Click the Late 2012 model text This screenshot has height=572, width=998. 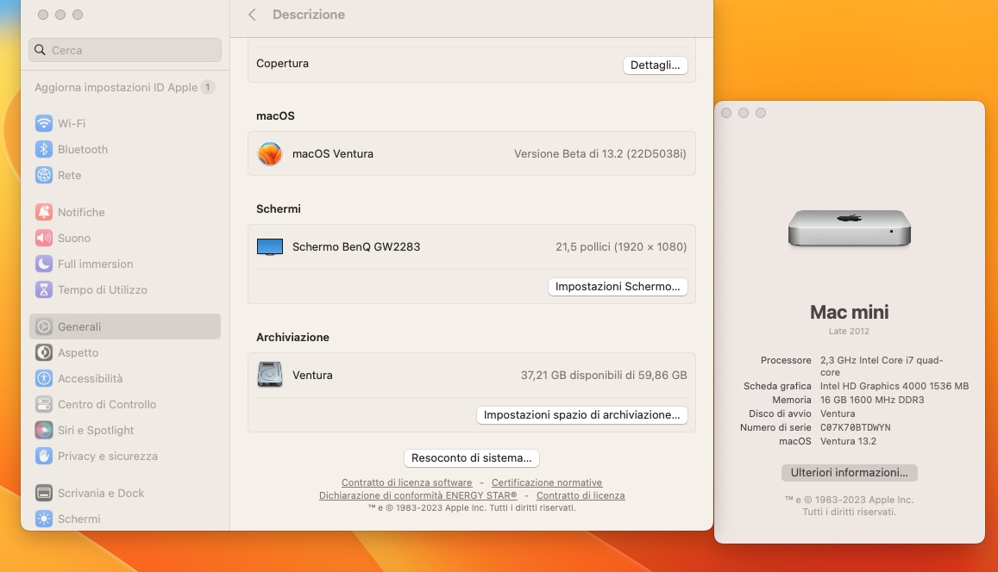click(849, 331)
